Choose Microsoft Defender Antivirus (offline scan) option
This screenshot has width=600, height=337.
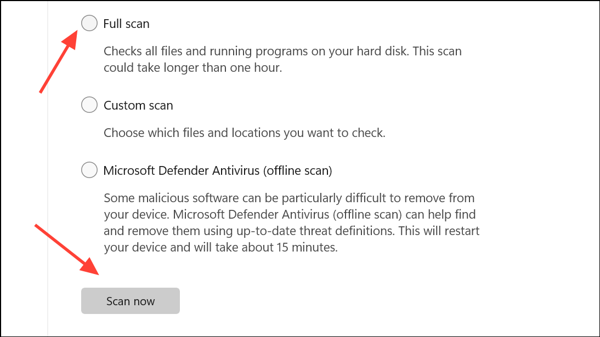coord(89,170)
